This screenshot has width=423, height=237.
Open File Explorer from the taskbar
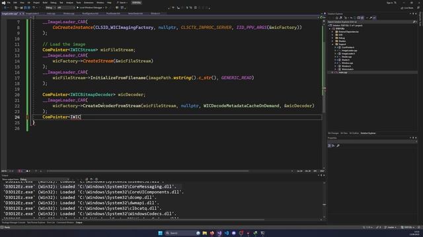[x=205, y=233]
